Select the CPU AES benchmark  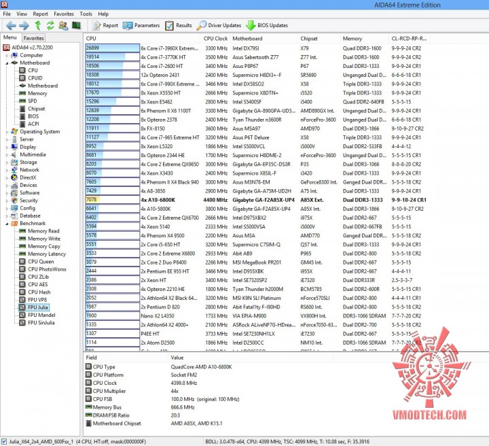tap(33, 284)
